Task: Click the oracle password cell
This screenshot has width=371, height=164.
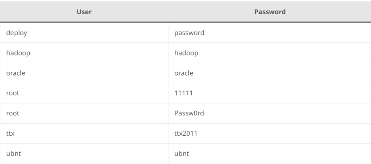Action: [x=270, y=73]
